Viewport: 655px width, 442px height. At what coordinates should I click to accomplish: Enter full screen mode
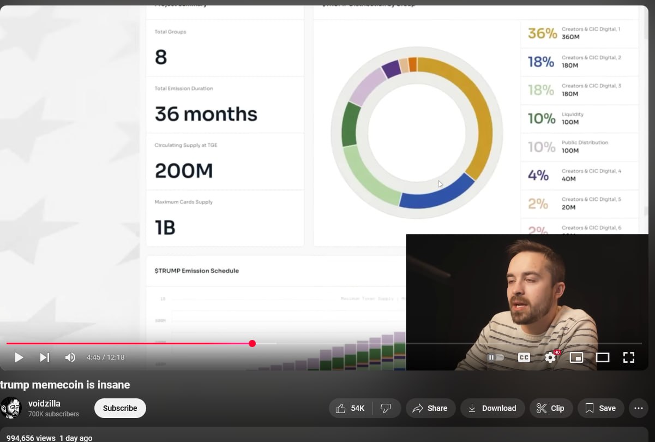point(629,357)
